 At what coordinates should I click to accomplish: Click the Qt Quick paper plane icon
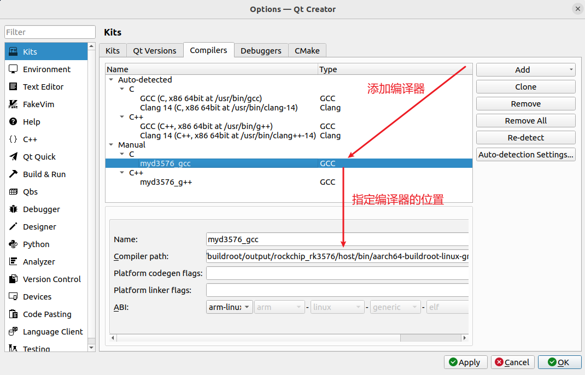[13, 157]
